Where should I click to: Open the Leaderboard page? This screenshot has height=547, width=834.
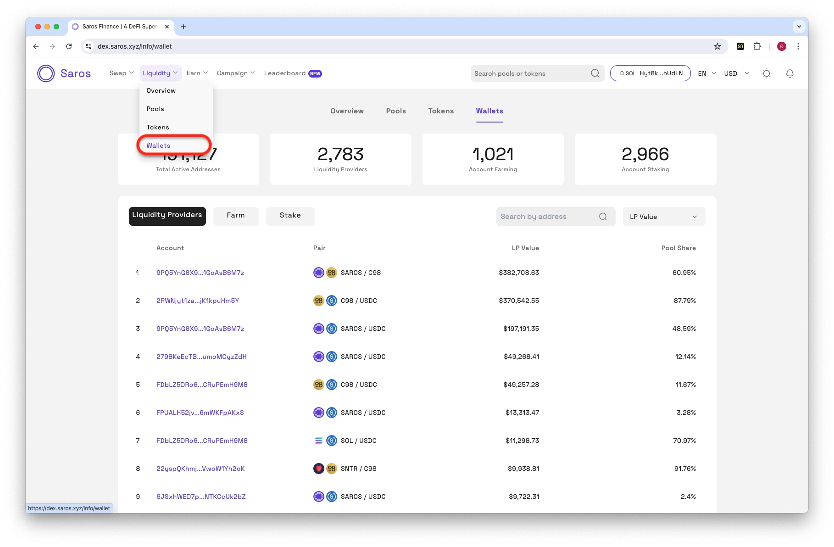point(293,73)
